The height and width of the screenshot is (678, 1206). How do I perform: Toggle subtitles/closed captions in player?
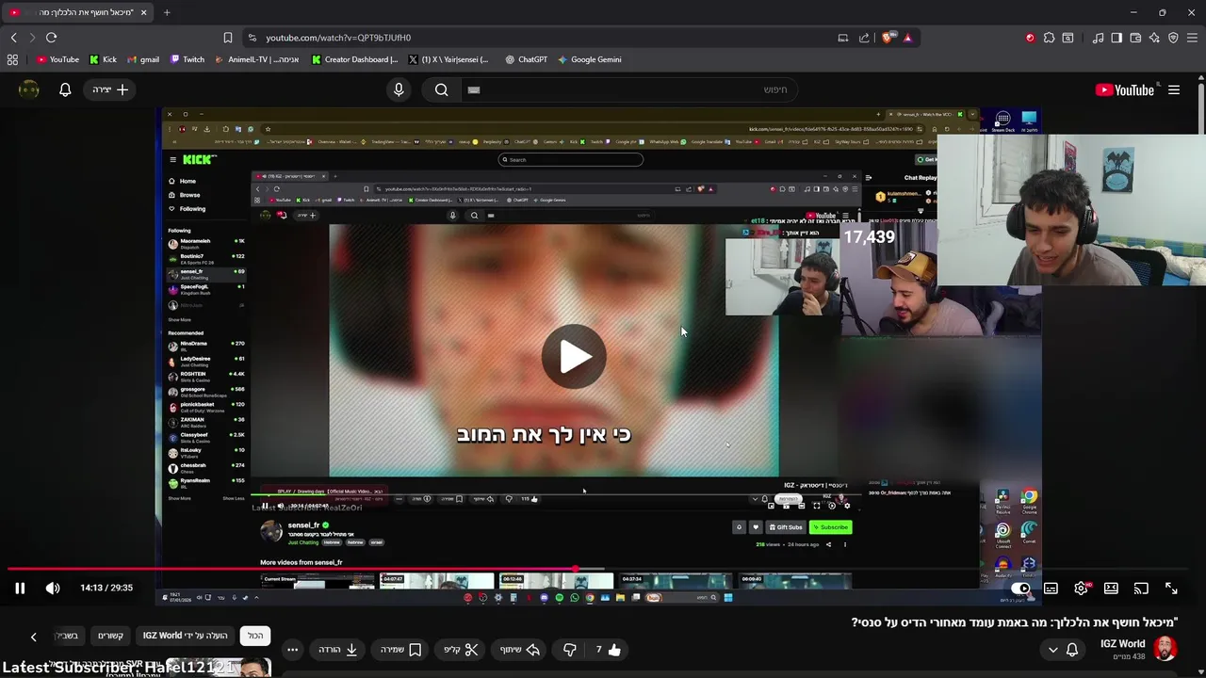(x=1051, y=589)
